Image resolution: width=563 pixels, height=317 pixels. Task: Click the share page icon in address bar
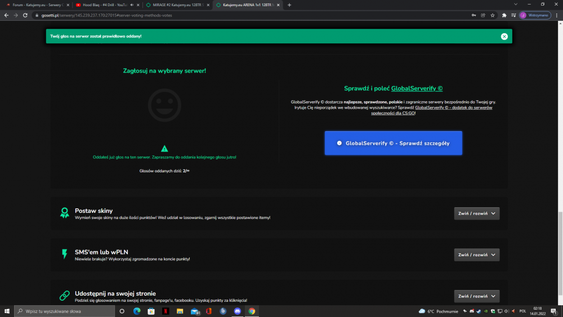[483, 15]
